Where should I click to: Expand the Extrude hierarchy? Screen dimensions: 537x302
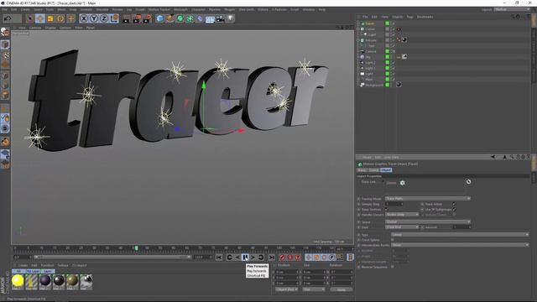(x=358, y=40)
